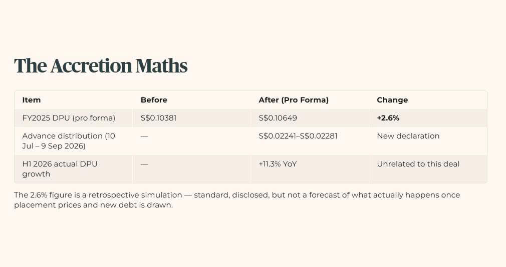The height and width of the screenshot is (267, 506).
Task: Click the bold +2.6% change cell
Action: 388,118
